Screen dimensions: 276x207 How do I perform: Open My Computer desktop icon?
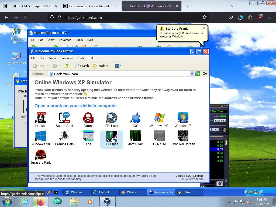pos(16,58)
